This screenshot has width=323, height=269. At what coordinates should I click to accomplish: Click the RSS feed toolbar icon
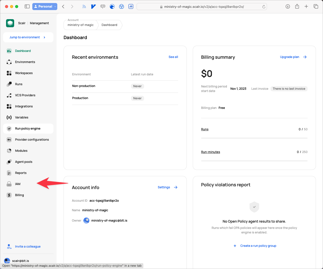click(x=84, y=7)
